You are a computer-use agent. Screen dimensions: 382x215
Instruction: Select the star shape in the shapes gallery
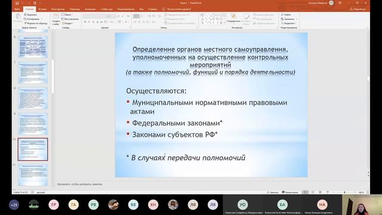[x=221, y=23]
